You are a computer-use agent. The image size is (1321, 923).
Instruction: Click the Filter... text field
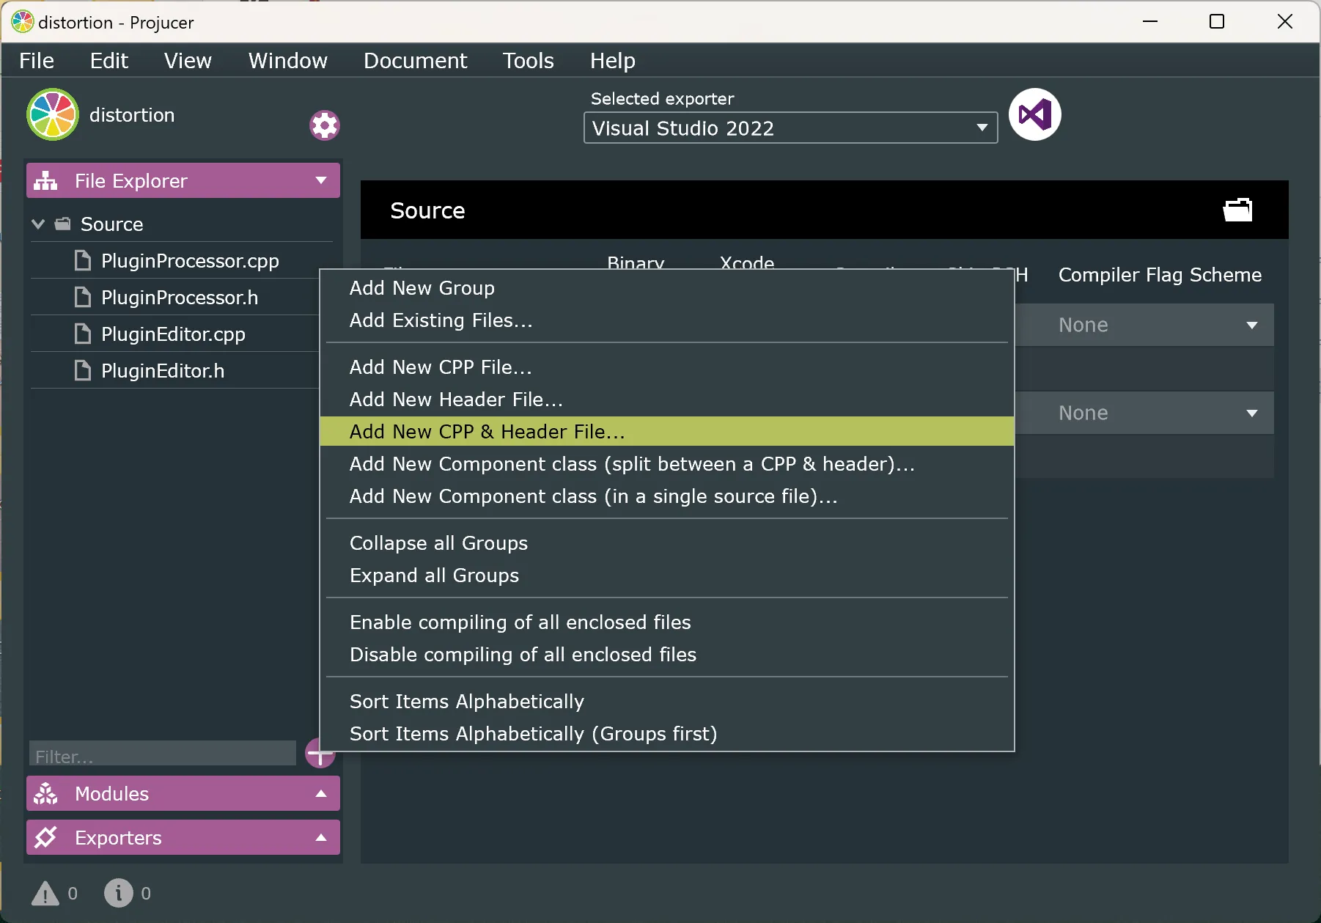click(x=162, y=754)
